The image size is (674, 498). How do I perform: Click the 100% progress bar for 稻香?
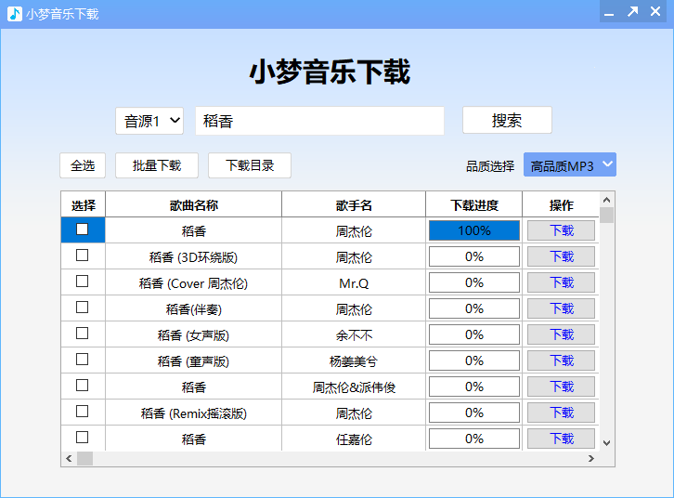click(473, 230)
